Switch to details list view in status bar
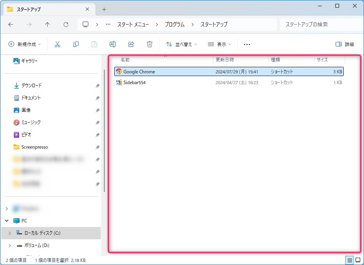This screenshot has height=265, width=364. pyautogui.click(x=349, y=260)
